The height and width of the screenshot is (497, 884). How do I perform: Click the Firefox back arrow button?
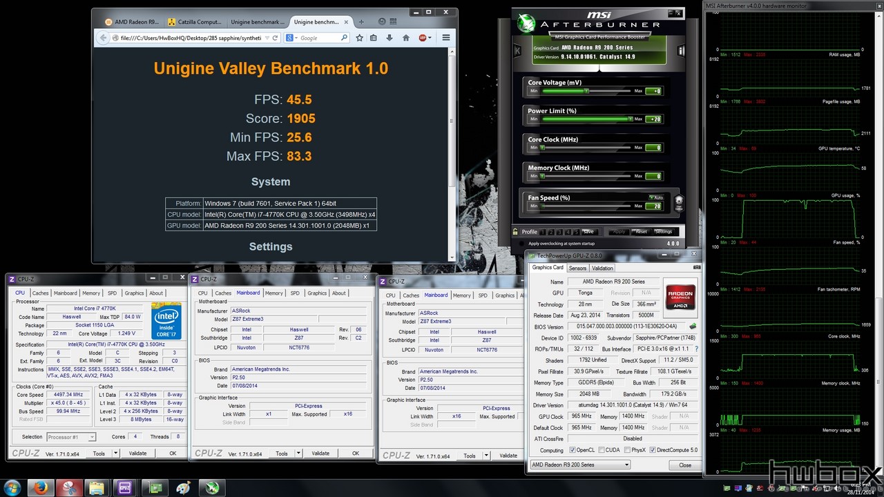pyautogui.click(x=104, y=38)
